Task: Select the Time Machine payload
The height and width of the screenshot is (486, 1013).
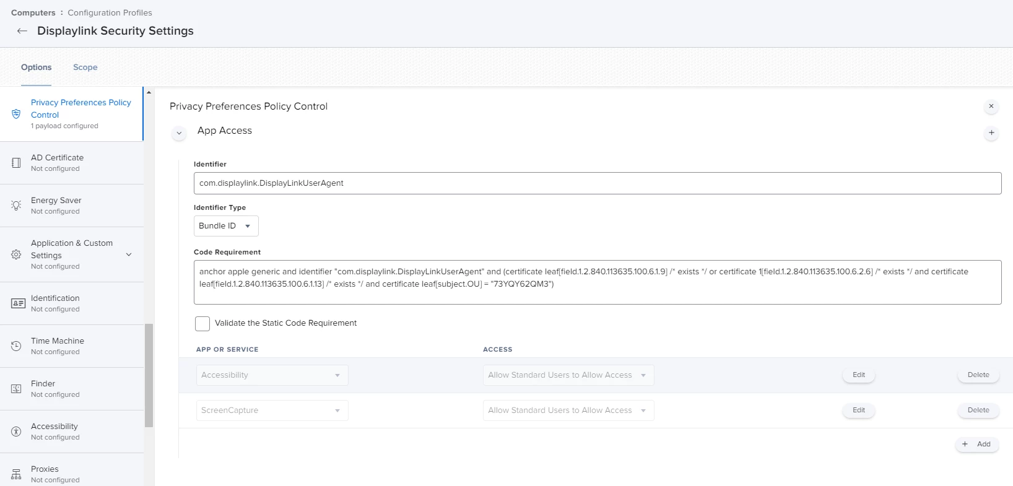Action: (x=72, y=346)
